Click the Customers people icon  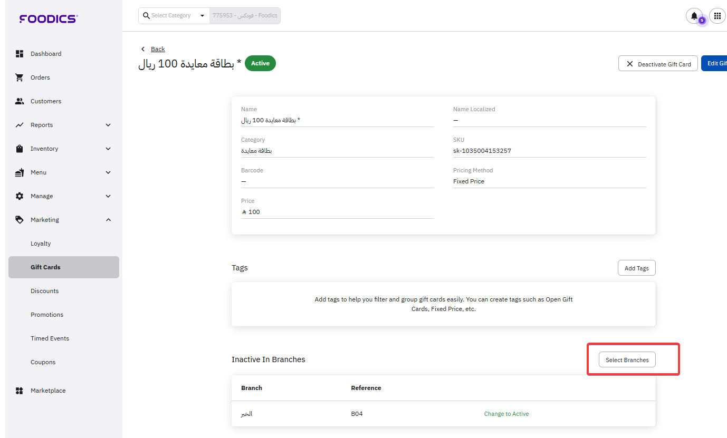(20, 101)
